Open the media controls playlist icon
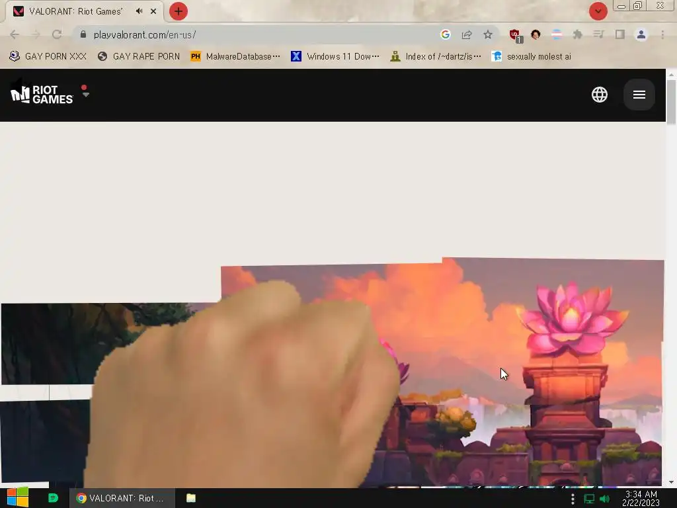Image resolution: width=677 pixels, height=508 pixels. pyautogui.click(x=599, y=34)
